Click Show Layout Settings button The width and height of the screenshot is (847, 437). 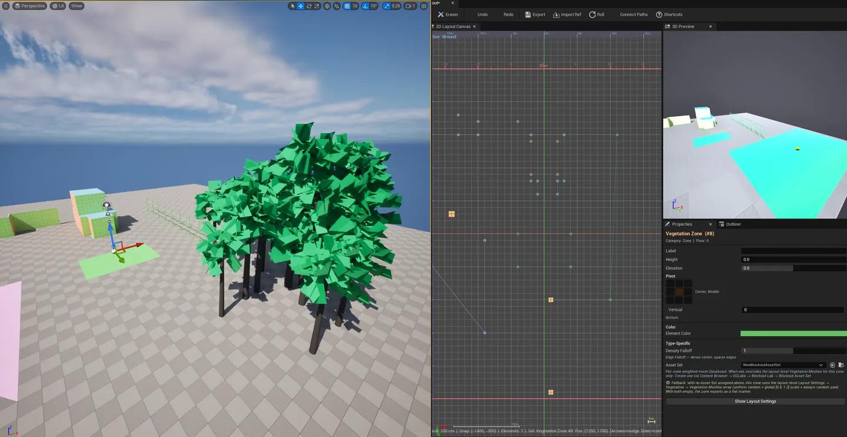(x=755, y=401)
